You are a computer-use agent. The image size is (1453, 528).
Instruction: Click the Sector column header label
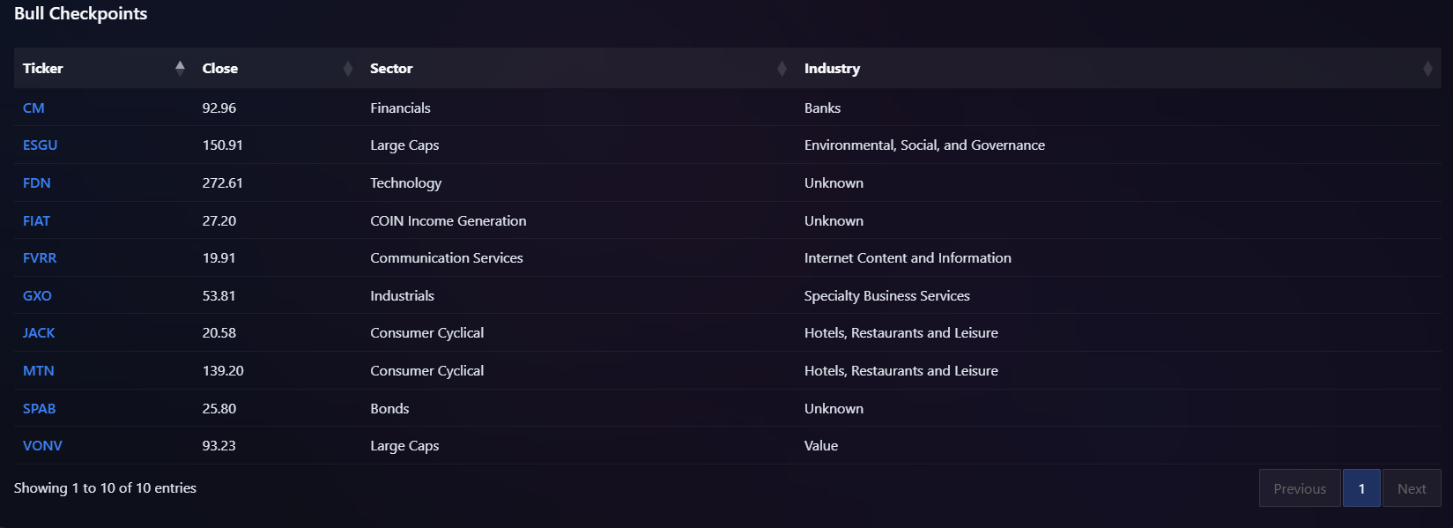391,69
